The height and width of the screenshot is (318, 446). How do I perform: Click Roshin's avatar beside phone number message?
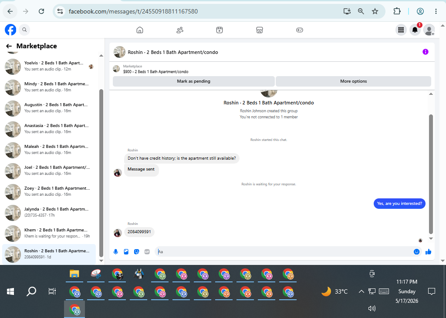point(118,233)
